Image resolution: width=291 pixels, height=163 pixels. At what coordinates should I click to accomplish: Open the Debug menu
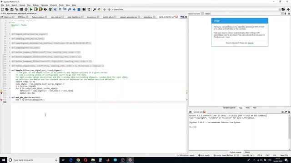click(35, 5)
